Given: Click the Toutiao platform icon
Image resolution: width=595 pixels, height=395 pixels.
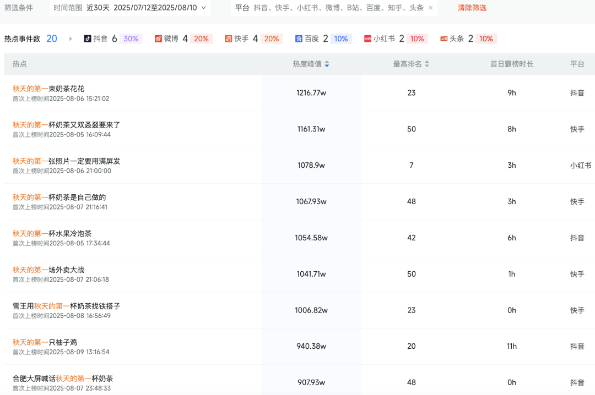Looking at the screenshot, I should [x=443, y=39].
